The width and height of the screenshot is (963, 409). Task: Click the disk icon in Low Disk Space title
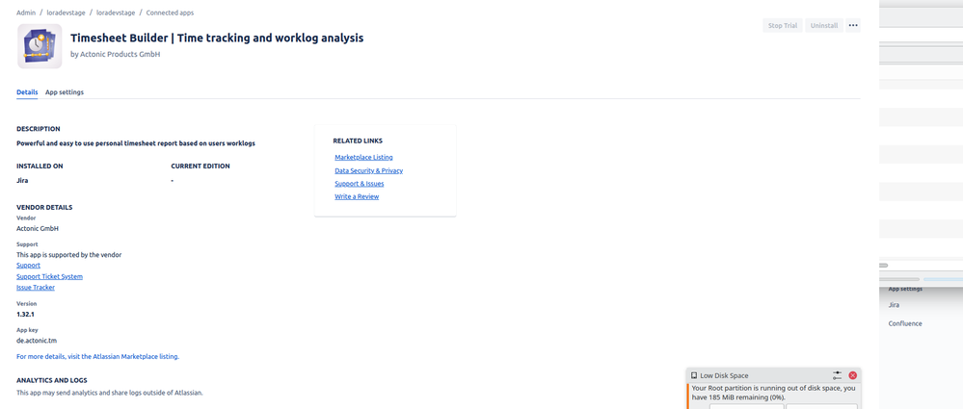point(694,375)
